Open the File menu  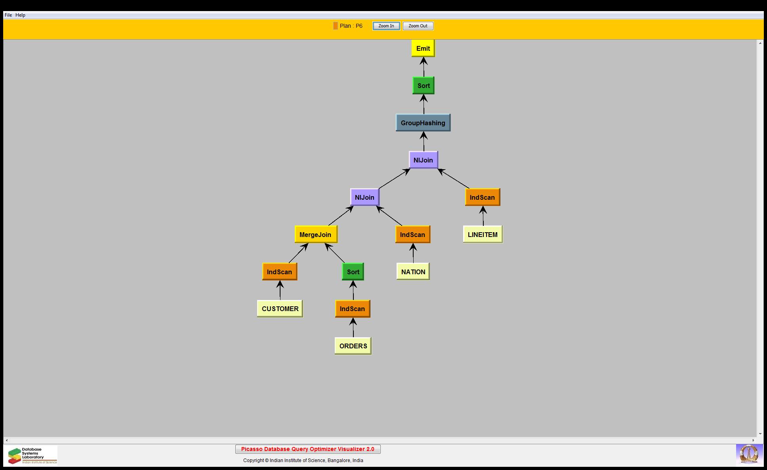point(8,15)
